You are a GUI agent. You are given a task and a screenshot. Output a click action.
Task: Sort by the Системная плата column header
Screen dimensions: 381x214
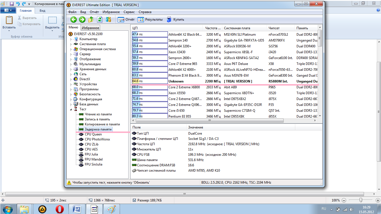(244, 28)
